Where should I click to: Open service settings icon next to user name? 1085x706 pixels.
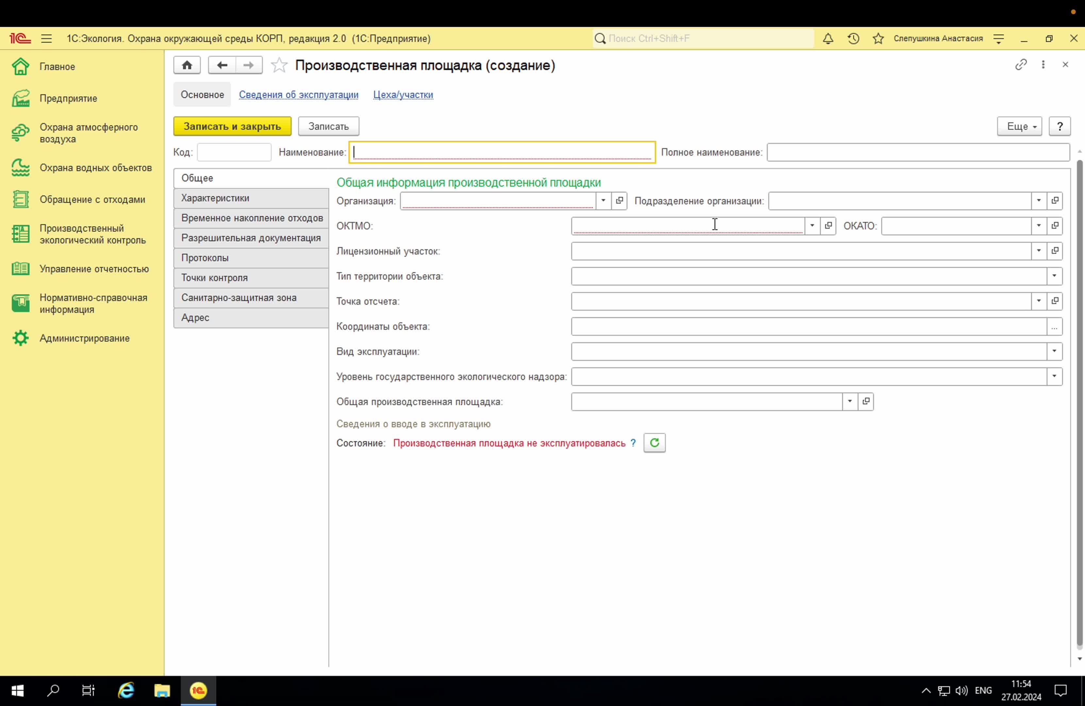pyautogui.click(x=998, y=39)
